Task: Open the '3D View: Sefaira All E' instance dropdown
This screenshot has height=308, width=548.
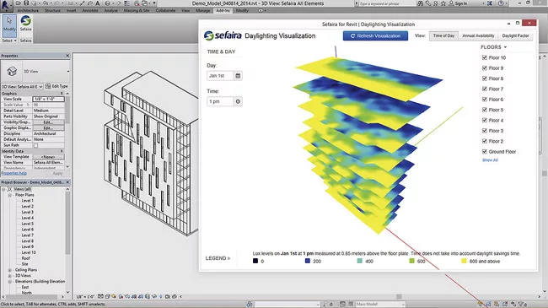Action: click(41, 86)
